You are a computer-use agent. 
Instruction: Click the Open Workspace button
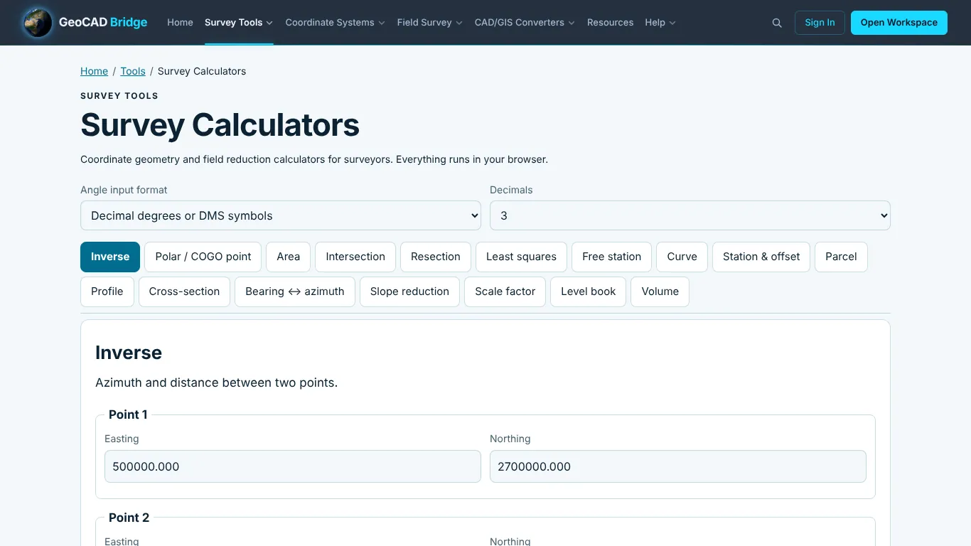[x=898, y=23]
